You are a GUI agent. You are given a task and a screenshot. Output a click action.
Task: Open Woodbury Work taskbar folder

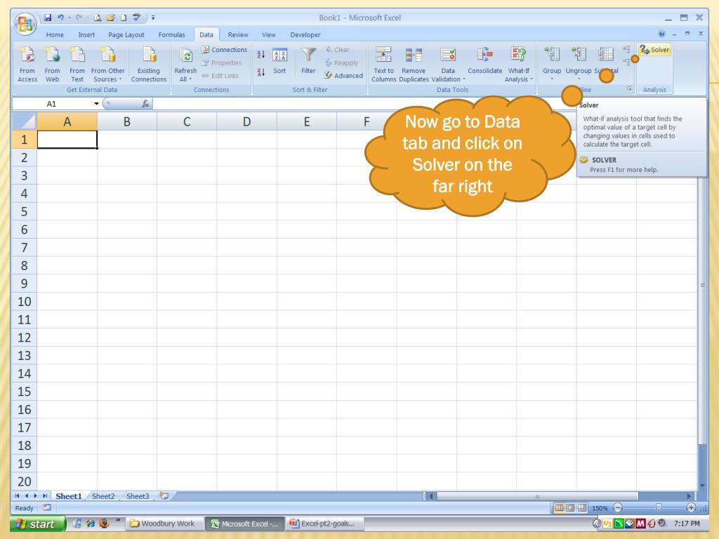point(163,524)
